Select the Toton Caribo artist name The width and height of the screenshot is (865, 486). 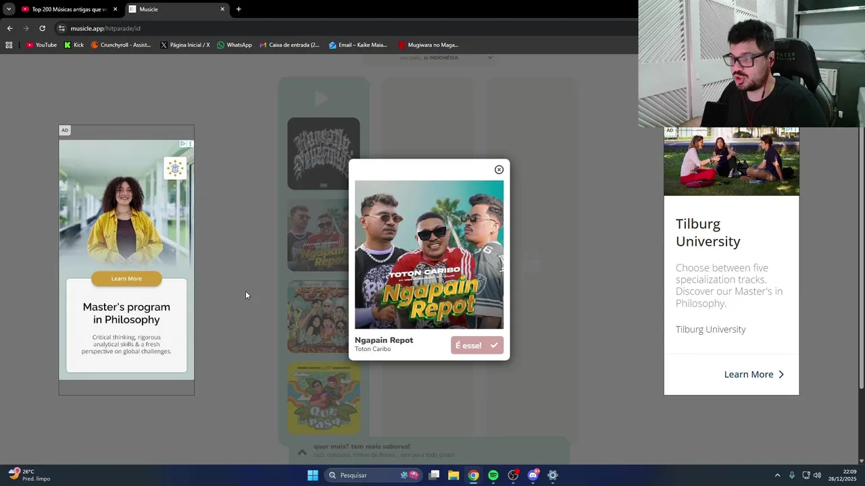373,349
